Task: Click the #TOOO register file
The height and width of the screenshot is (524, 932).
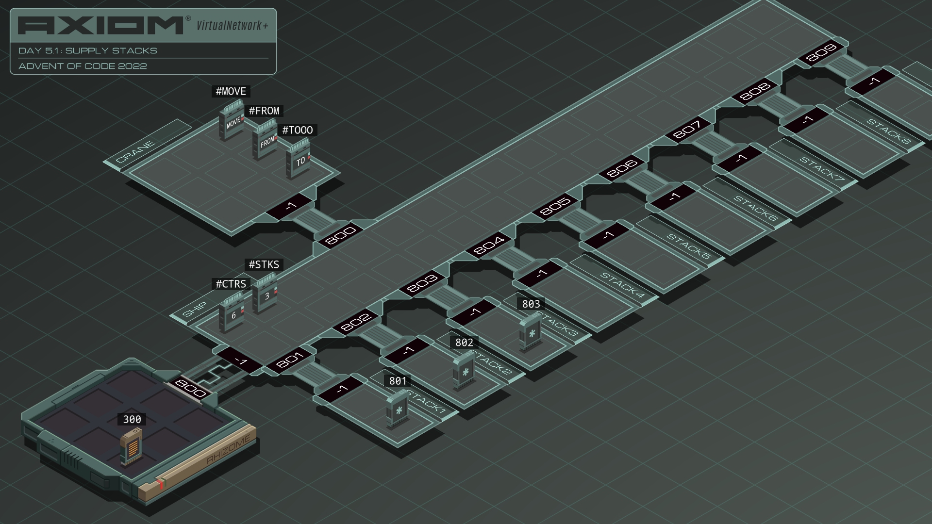Action: point(298,159)
